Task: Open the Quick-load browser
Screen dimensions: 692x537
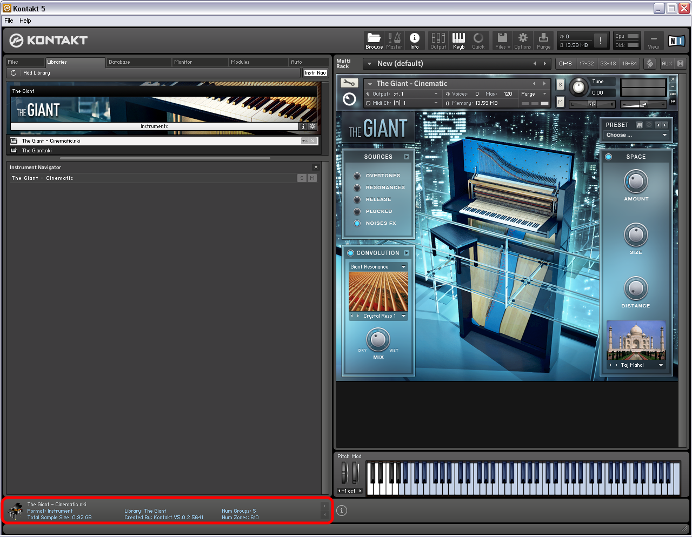Action: (478, 41)
